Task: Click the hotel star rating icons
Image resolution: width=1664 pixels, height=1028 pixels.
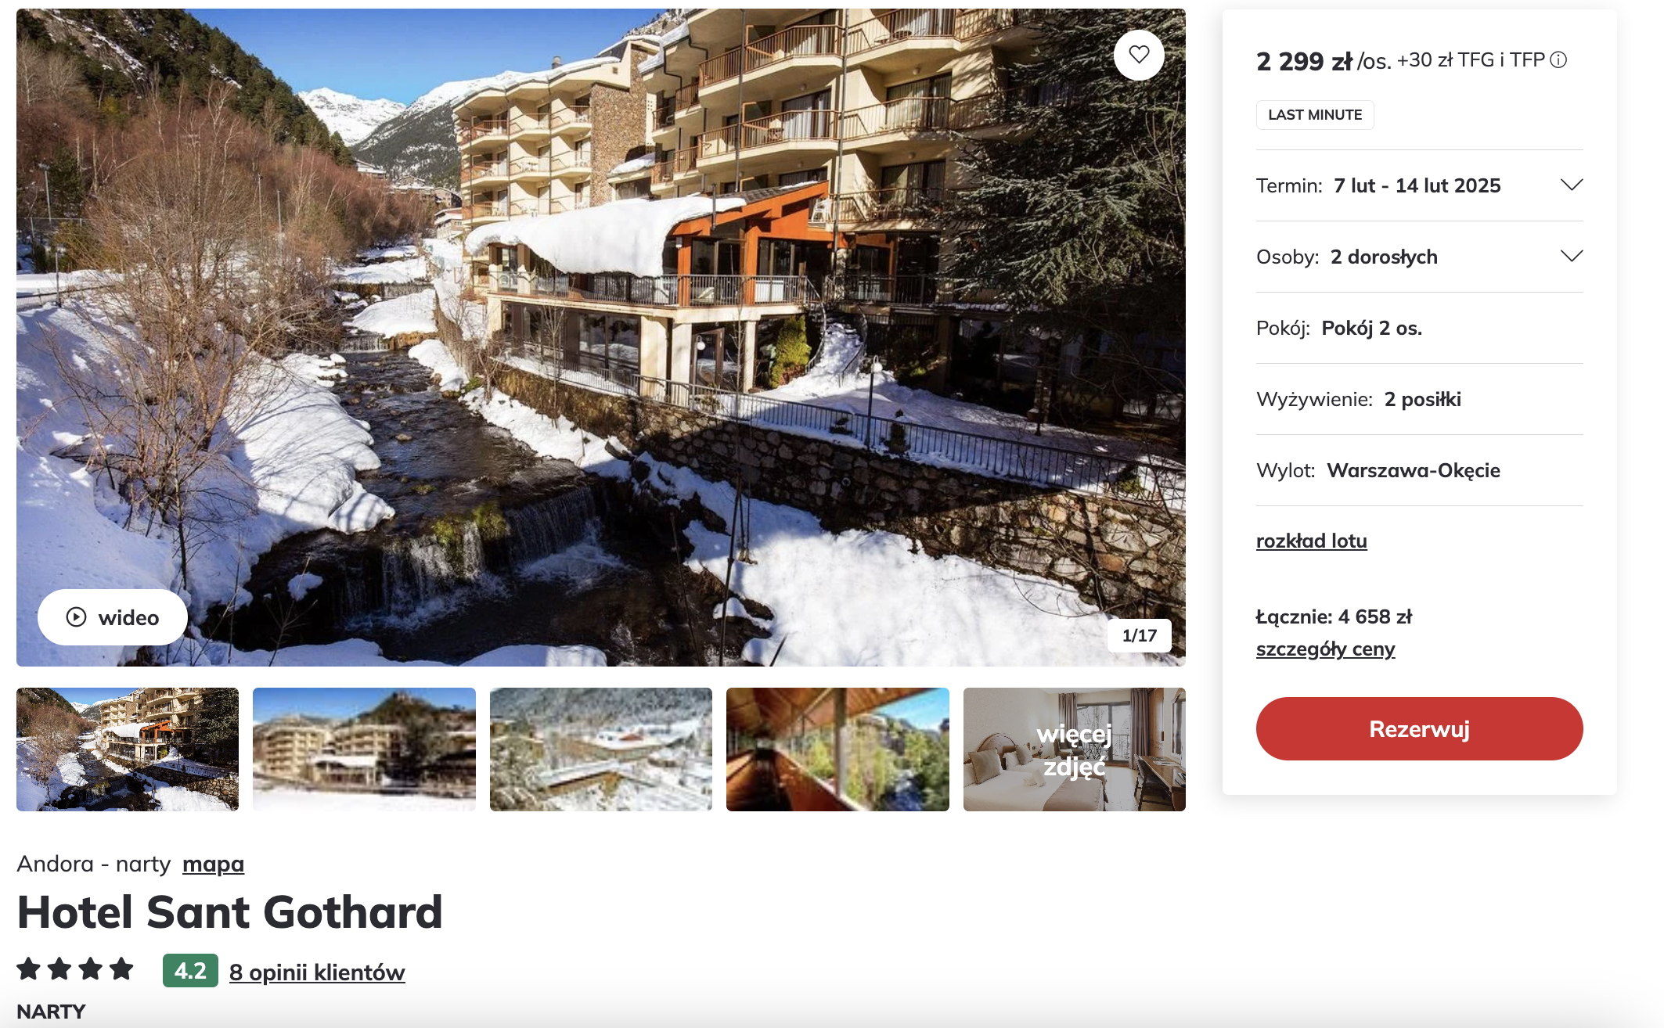Action: click(x=75, y=969)
